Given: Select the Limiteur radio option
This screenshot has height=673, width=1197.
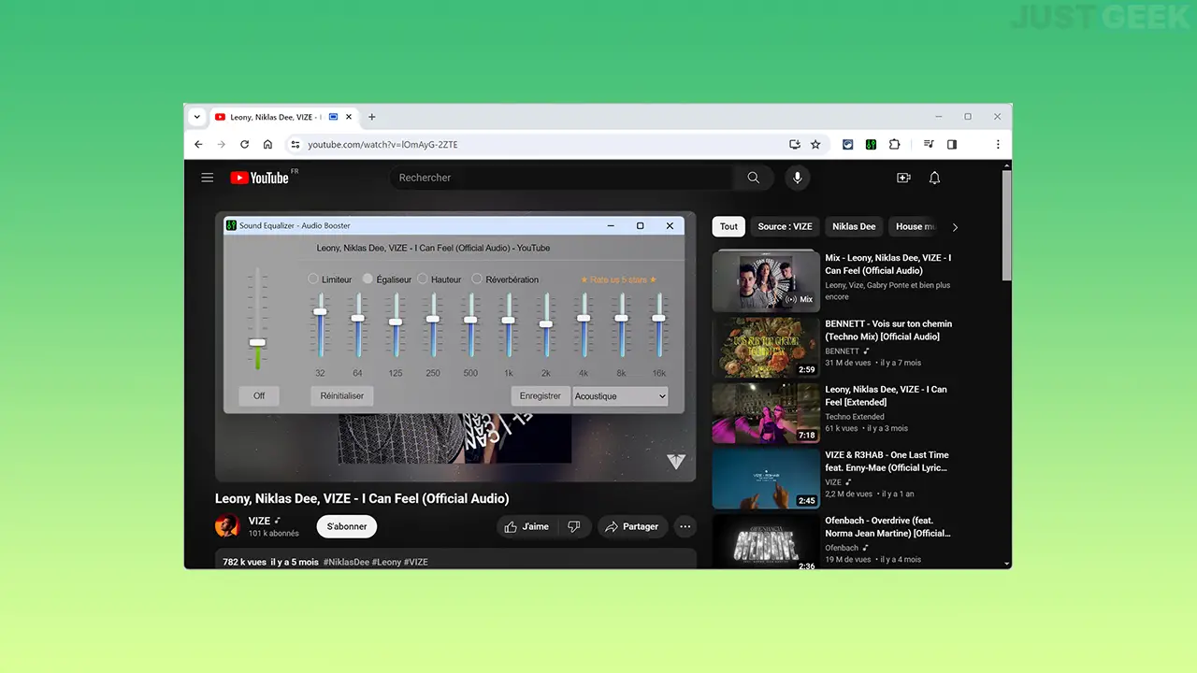Looking at the screenshot, I should [x=313, y=279].
